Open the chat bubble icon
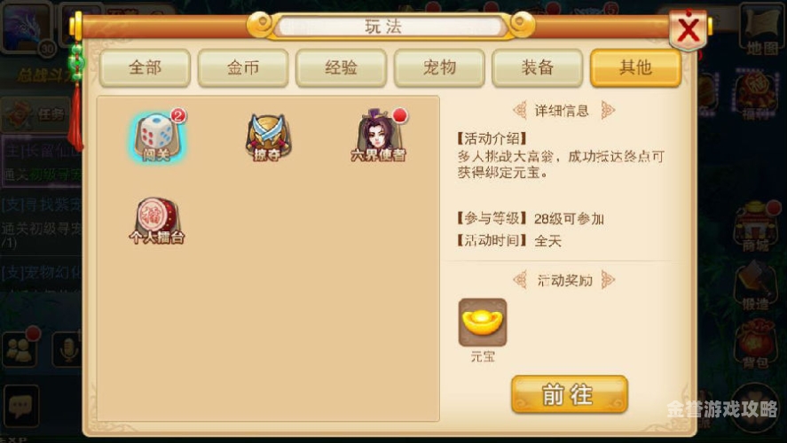The image size is (787, 443). coord(20,406)
